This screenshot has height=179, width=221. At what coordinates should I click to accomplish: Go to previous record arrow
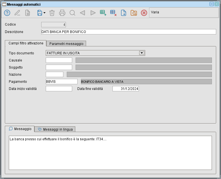[83, 13]
